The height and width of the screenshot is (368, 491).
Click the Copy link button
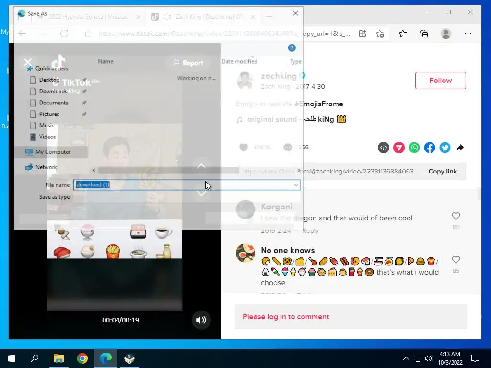pos(443,172)
